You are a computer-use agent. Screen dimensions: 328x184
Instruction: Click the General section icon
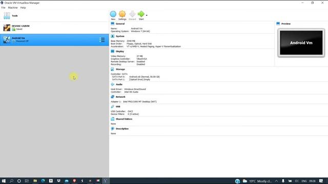coord(113,24)
